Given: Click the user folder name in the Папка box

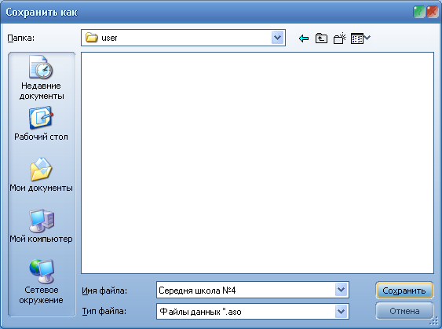Looking at the screenshot, I should (x=109, y=38).
